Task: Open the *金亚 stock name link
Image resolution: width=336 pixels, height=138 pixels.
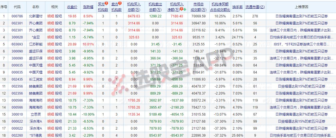Action: click(x=36, y=37)
